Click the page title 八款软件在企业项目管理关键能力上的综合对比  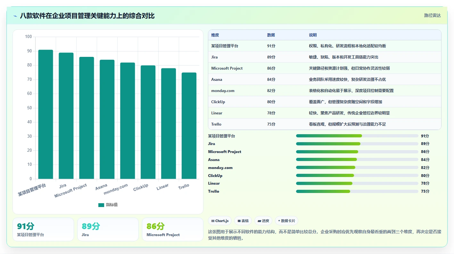[87, 16]
